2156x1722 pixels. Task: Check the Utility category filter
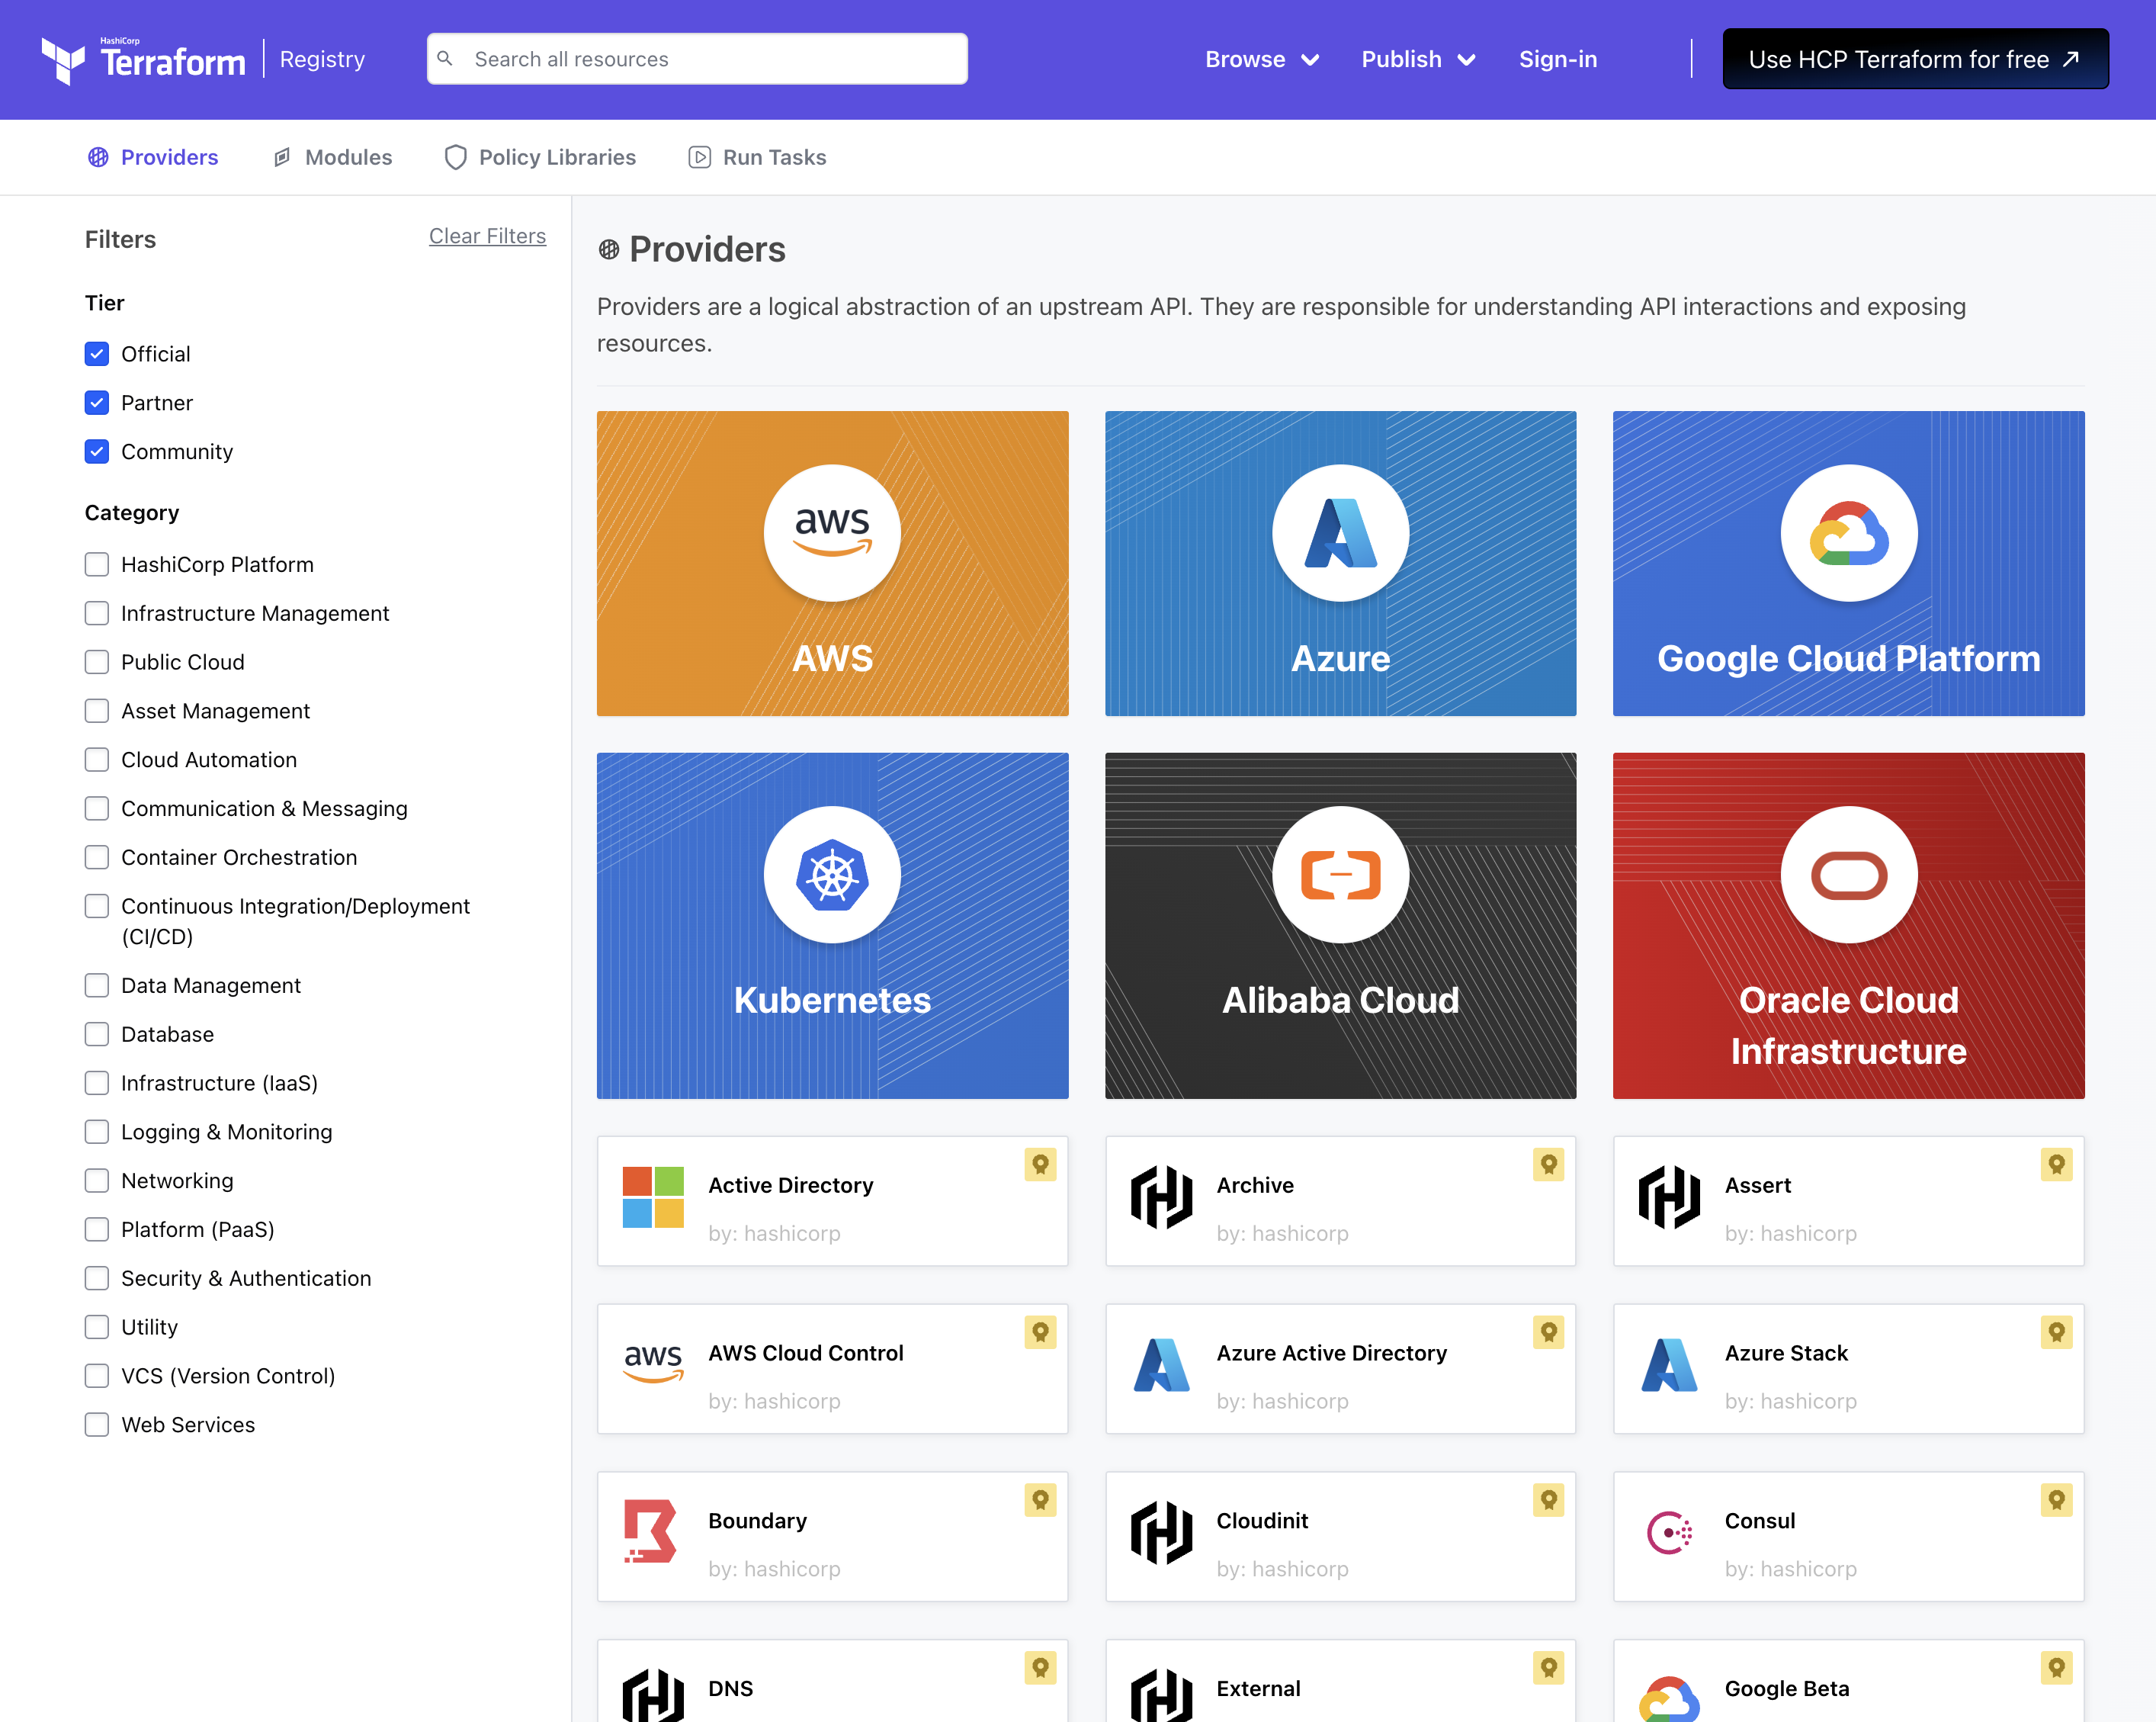(97, 1328)
